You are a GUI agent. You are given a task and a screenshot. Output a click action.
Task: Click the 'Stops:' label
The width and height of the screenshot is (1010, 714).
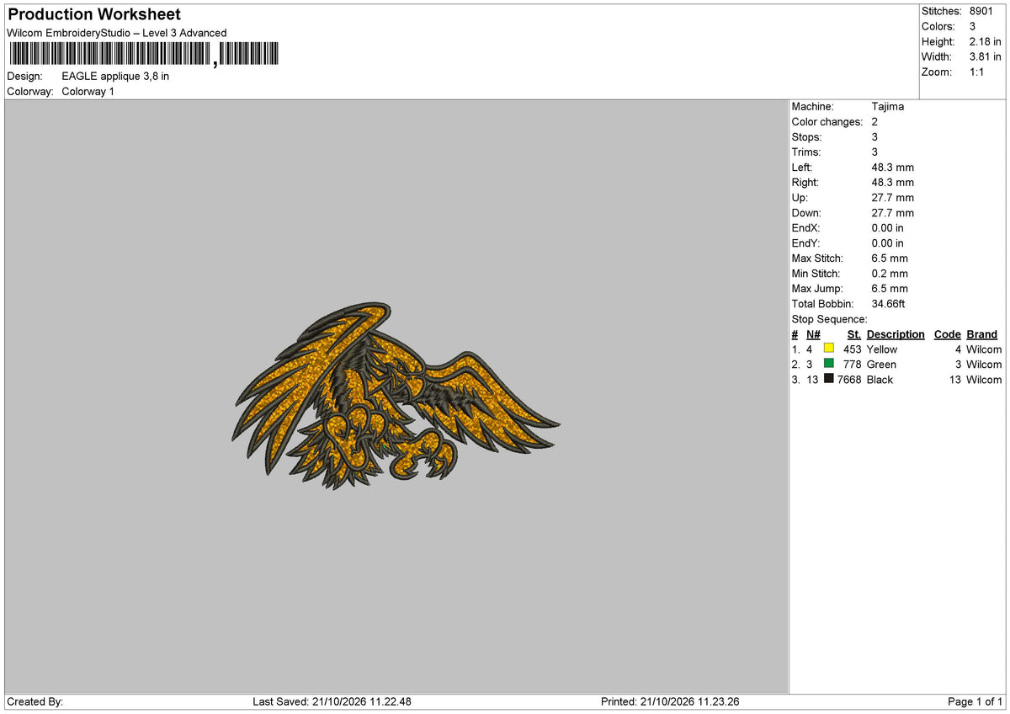(807, 136)
